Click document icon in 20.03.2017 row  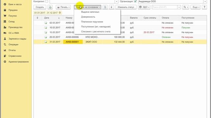click(45, 37)
